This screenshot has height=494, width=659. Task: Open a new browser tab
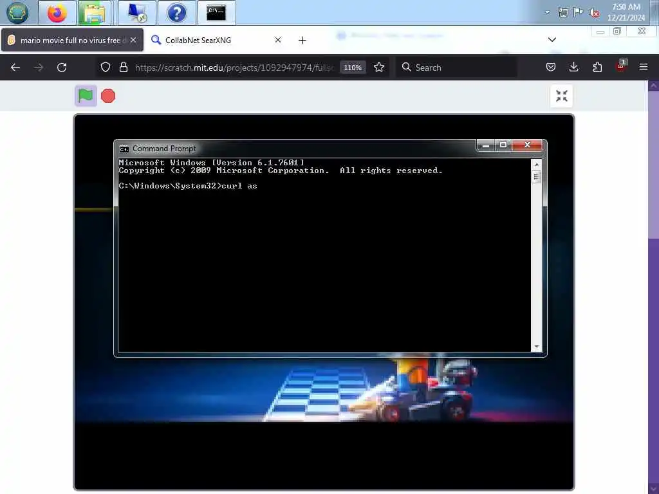pyautogui.click(x=302, y=40)
